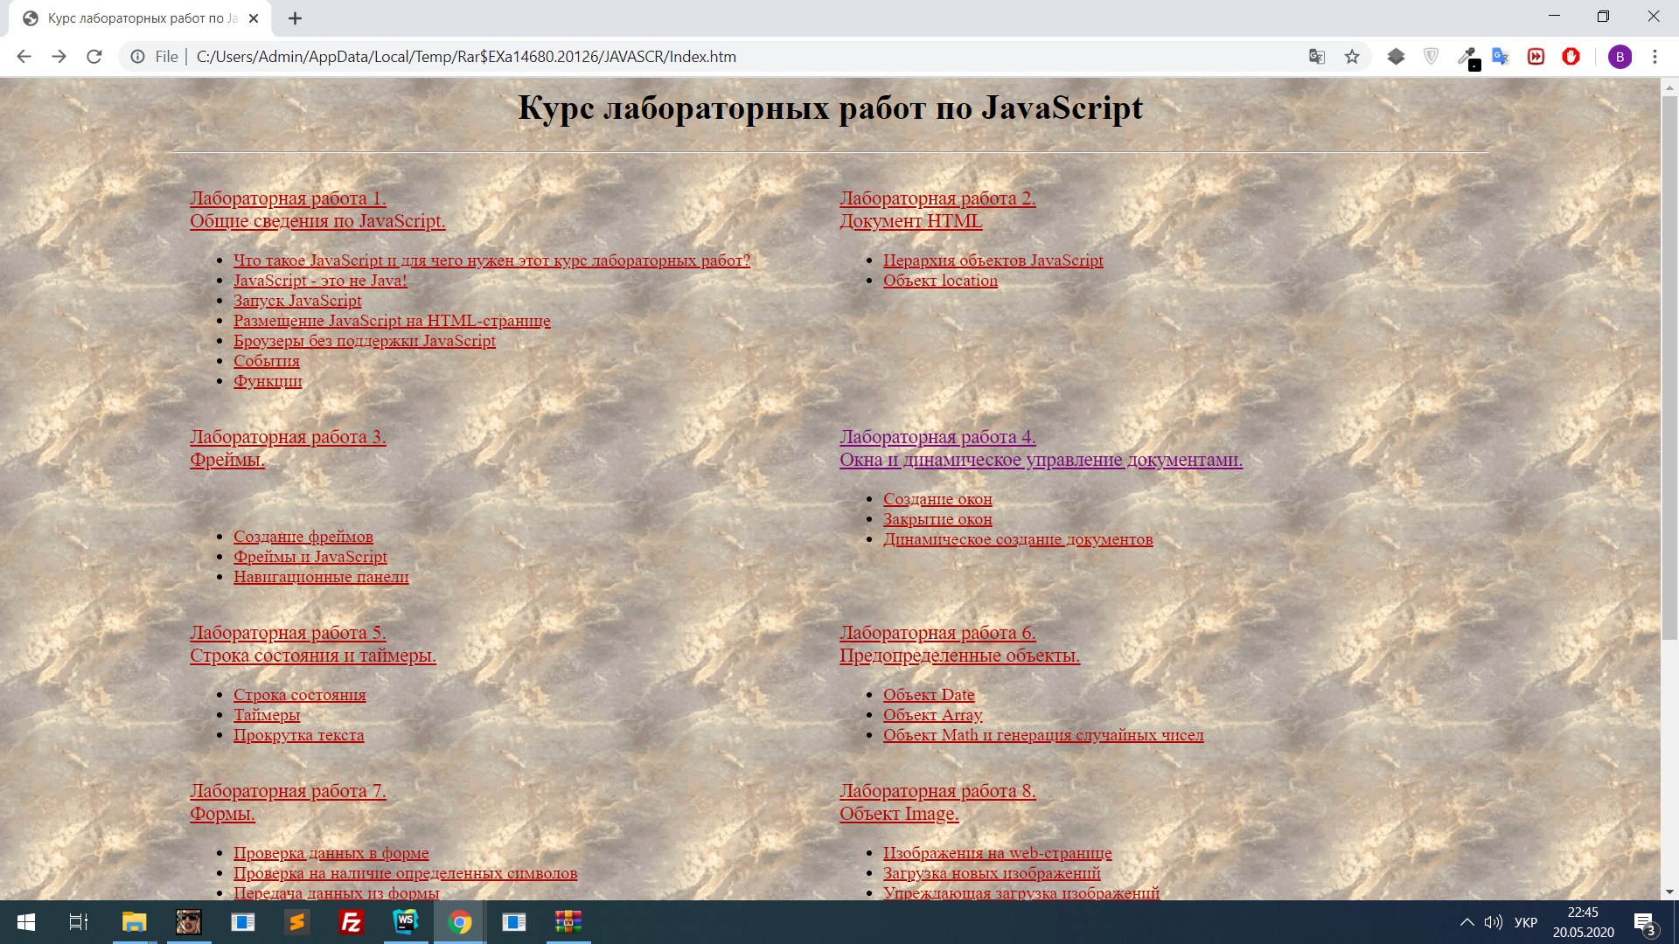Open the volume control in system tray
The image size is (1679, 944).
[x=1493, y=922]
